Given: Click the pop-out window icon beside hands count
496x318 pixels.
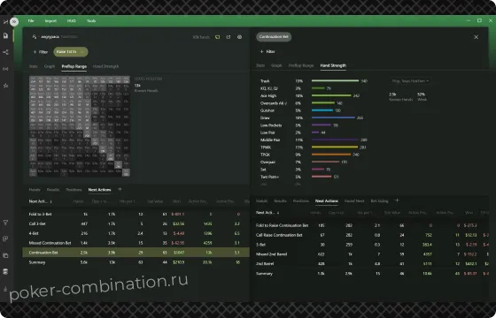Looking at the screenshot, I should (229, 37).
